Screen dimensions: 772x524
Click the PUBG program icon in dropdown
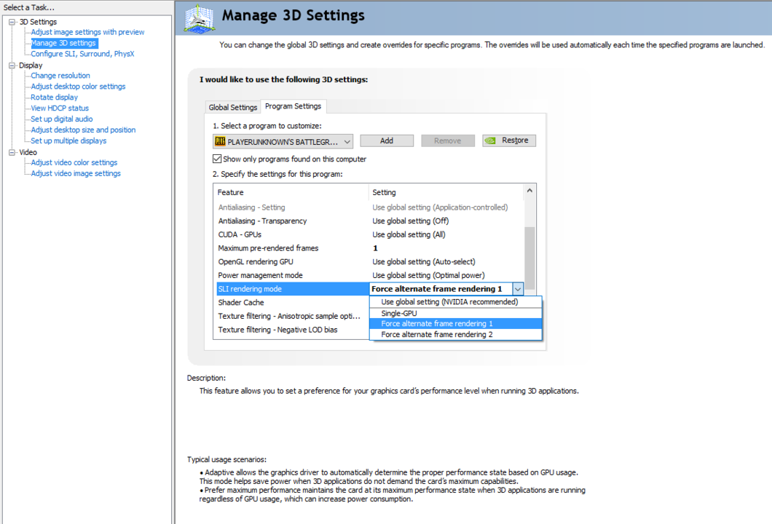click(220, 141)
